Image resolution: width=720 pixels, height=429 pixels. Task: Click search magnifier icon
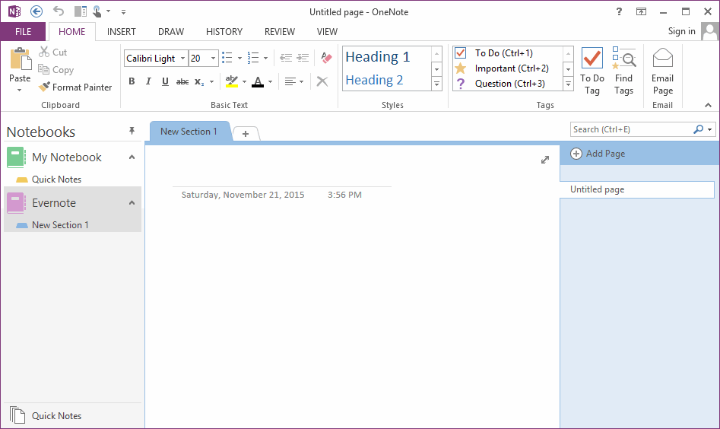click(699, 129)
